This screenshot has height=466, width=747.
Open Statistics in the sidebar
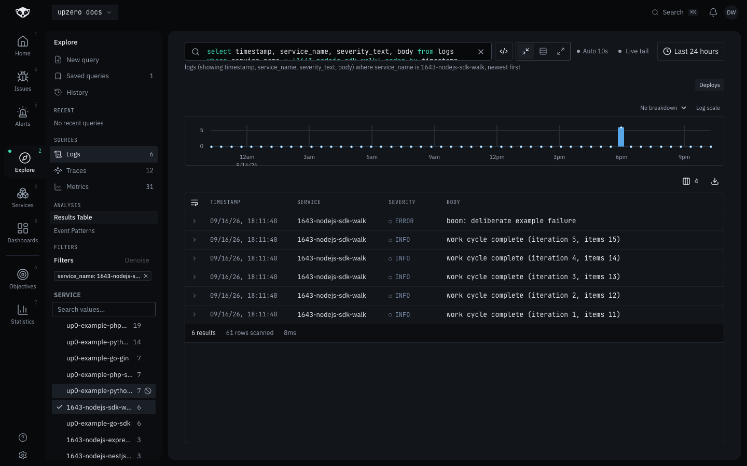coord(23,314)
